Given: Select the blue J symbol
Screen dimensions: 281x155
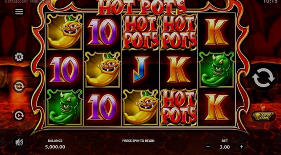Looking at the screenshot, I should pos(140,69).
